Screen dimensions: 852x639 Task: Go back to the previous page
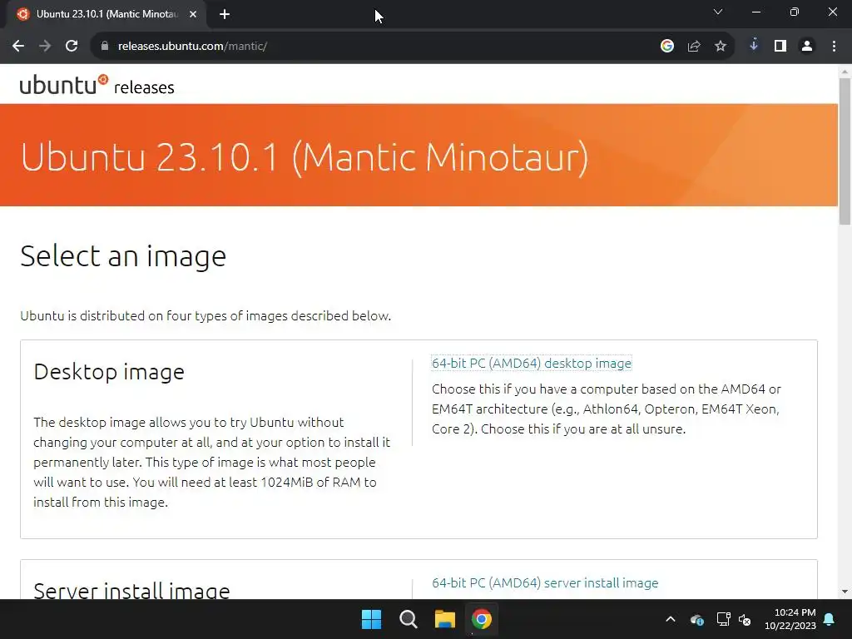pyautogui.click(x=18, y=47)
